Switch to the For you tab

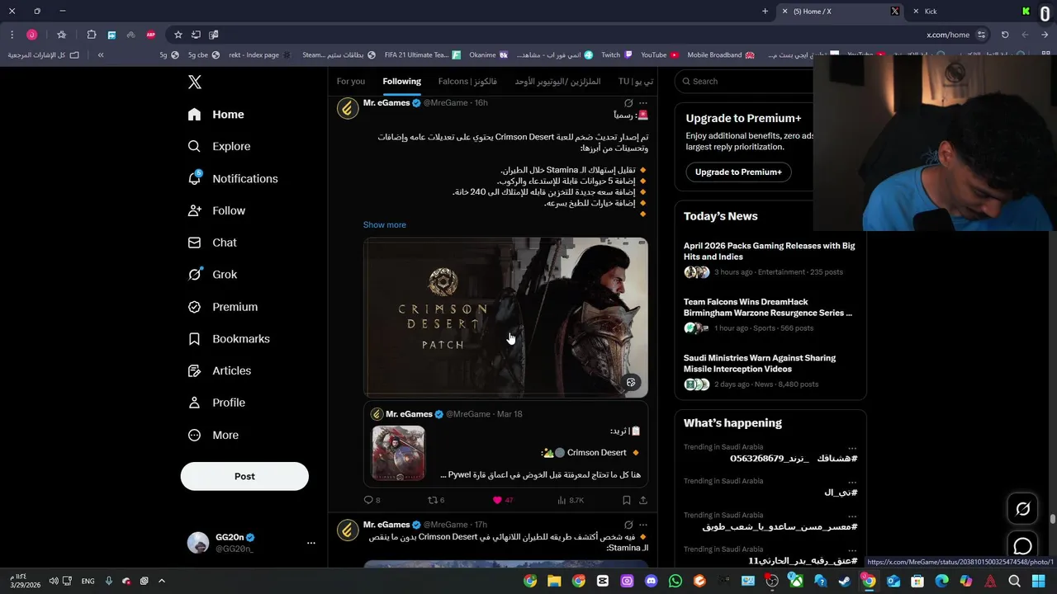pyautogui.click(x=351, y=81)
